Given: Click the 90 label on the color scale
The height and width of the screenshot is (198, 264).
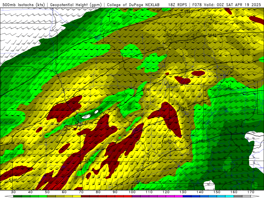Looking at the screenshot, I should (115, 192).
